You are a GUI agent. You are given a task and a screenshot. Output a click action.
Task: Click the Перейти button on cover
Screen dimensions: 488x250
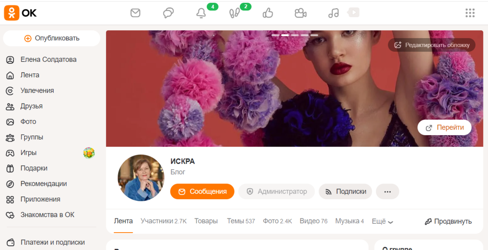coord(444,127)
